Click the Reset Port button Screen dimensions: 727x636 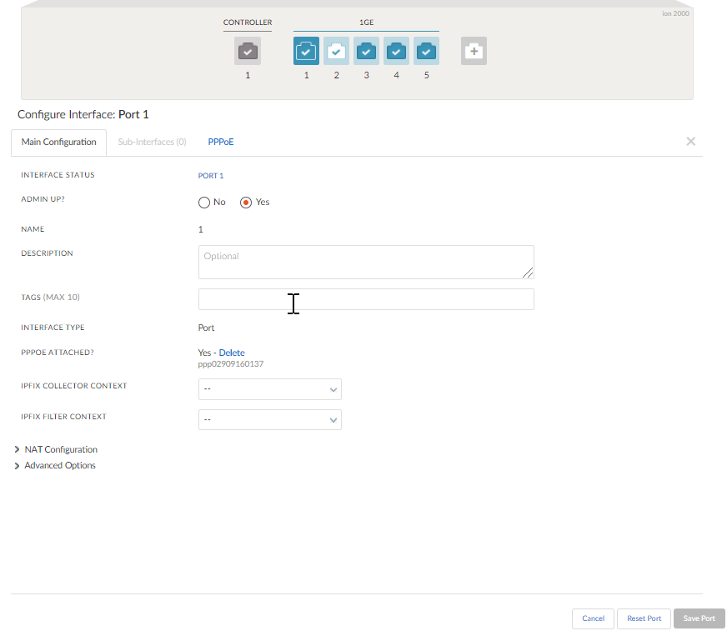coord(644,618)
